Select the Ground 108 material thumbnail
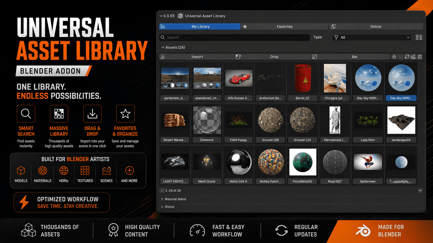 270,120
